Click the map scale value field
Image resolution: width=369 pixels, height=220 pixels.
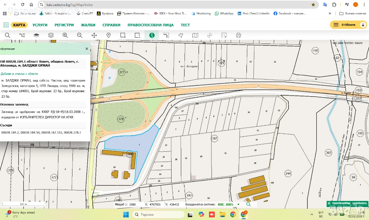(132, 204)
